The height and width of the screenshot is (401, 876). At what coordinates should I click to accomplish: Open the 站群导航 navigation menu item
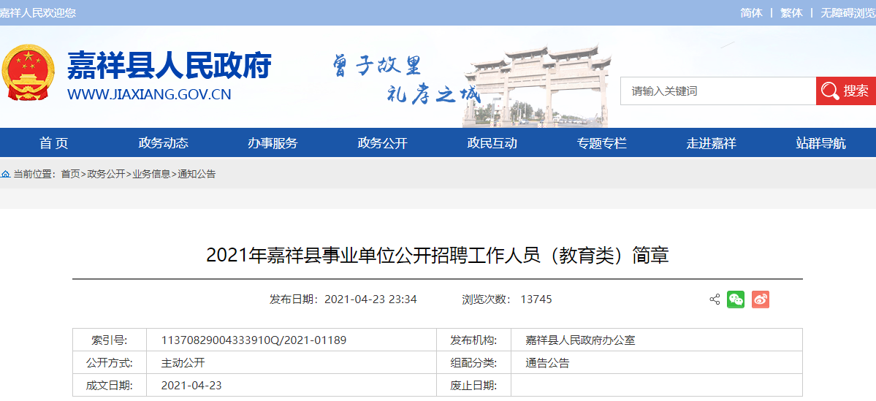tap(820, 144)
